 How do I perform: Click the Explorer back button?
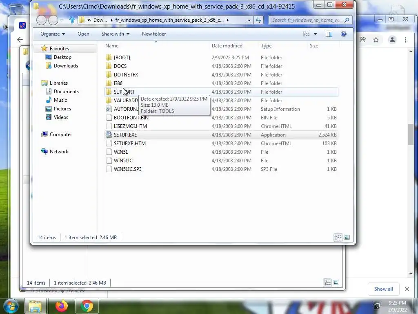click(41, 20)
